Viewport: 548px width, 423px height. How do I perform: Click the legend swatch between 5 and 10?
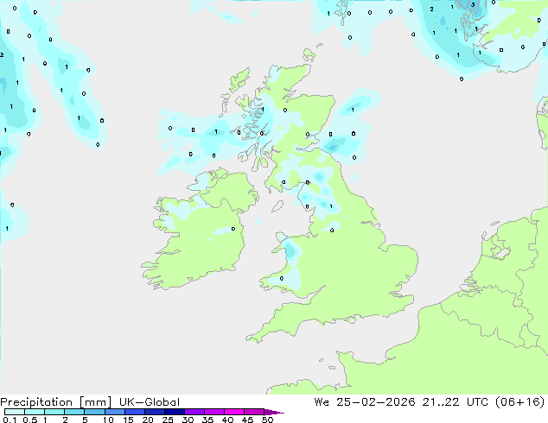click(x=95, y=412)
